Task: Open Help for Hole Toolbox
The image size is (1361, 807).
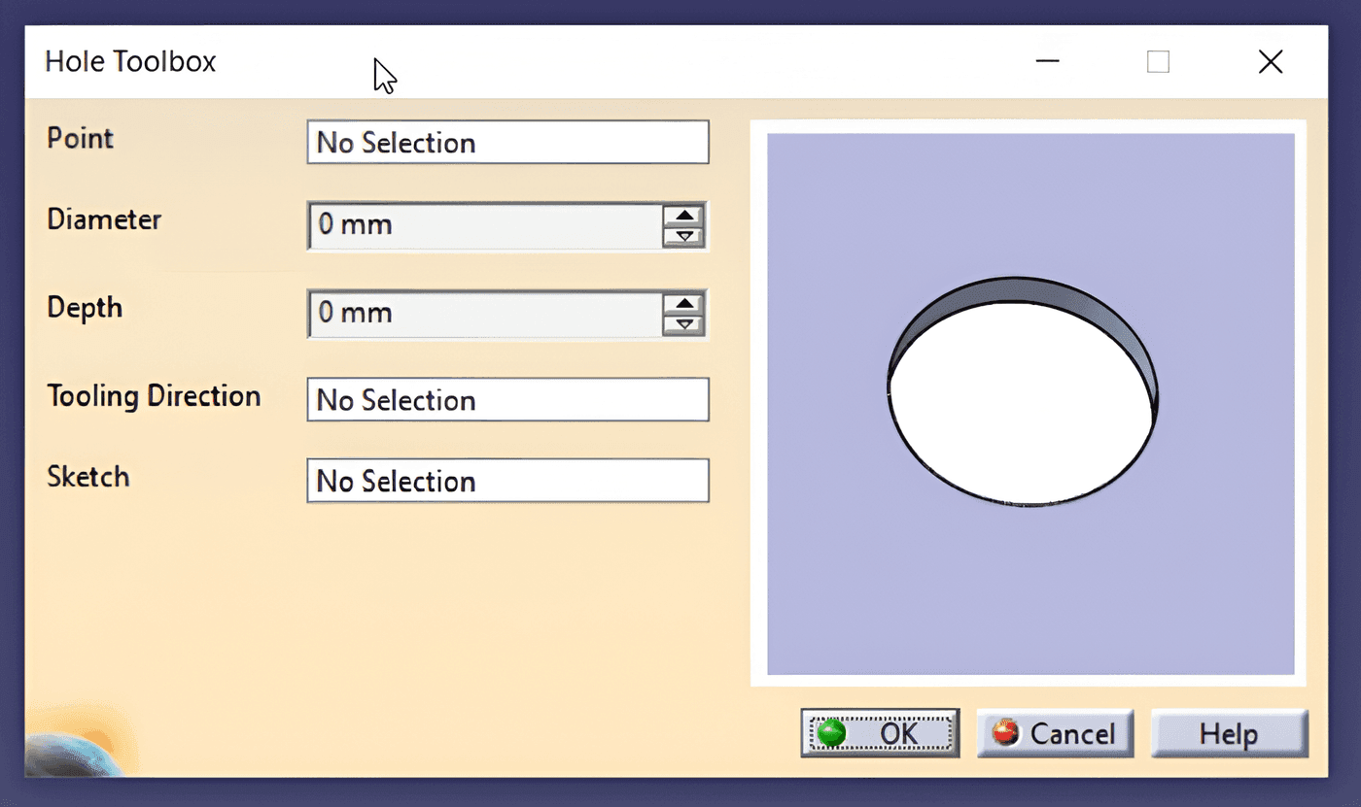Action: click(x=1230, y=733)
